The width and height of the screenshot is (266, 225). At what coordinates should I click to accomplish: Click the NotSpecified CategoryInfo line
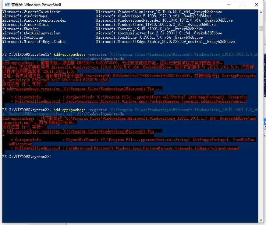tap(129, 97)
